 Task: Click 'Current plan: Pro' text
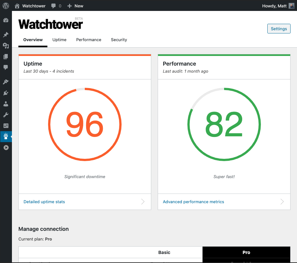35,239
